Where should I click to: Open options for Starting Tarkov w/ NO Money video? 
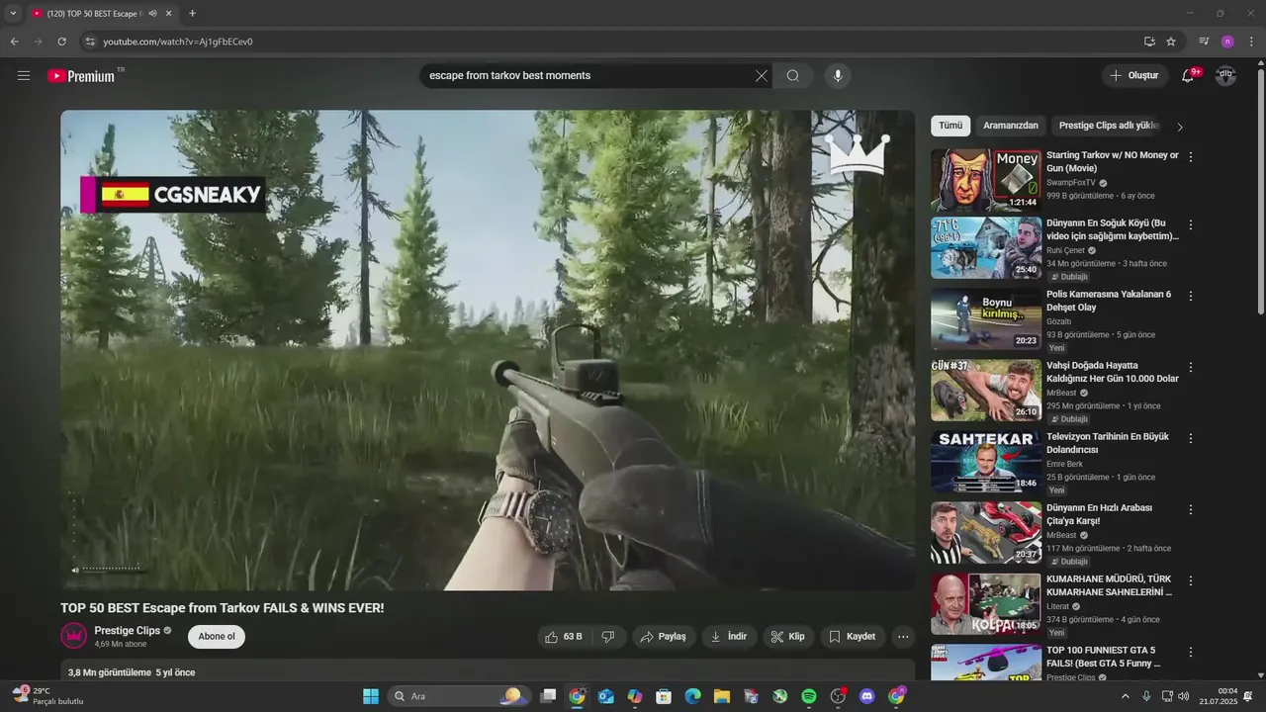[1191, 157]
